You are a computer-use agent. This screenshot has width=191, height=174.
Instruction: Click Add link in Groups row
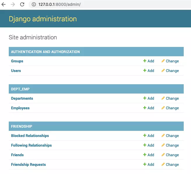pos(151,61)
